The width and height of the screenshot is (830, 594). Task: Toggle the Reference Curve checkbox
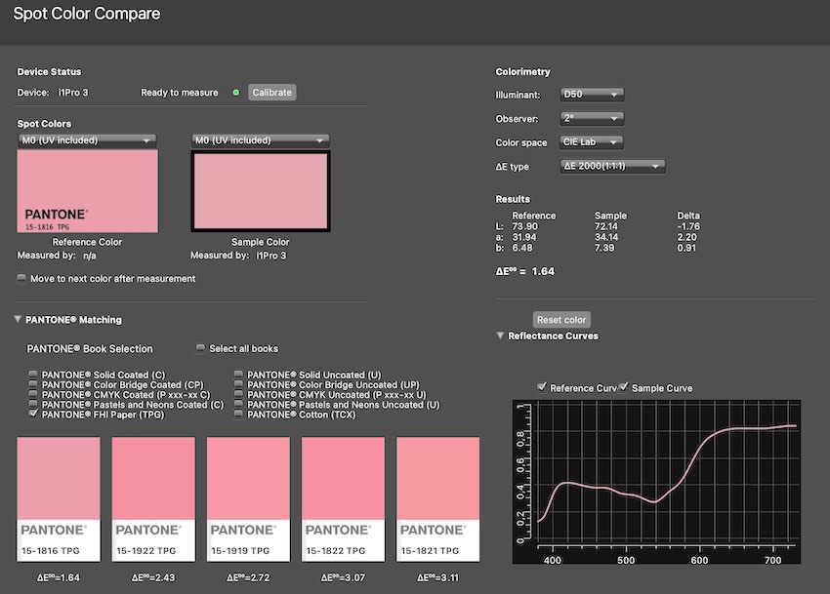tap(543, 387)
